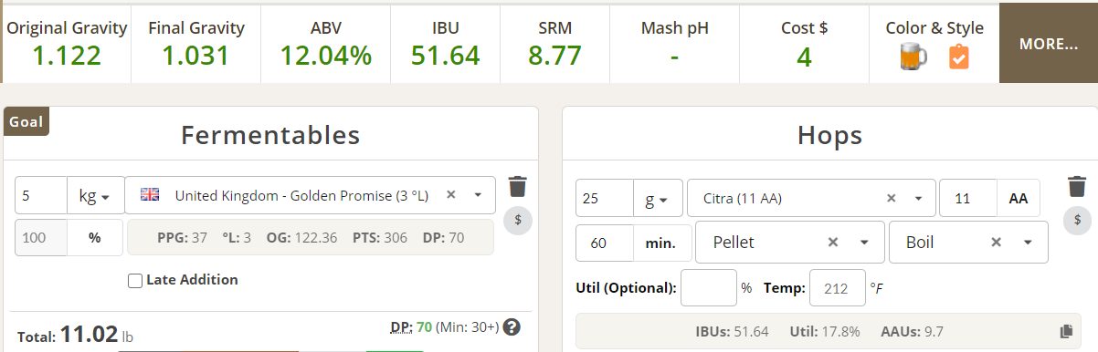Open cost dialog for Citra hop

1077,220
